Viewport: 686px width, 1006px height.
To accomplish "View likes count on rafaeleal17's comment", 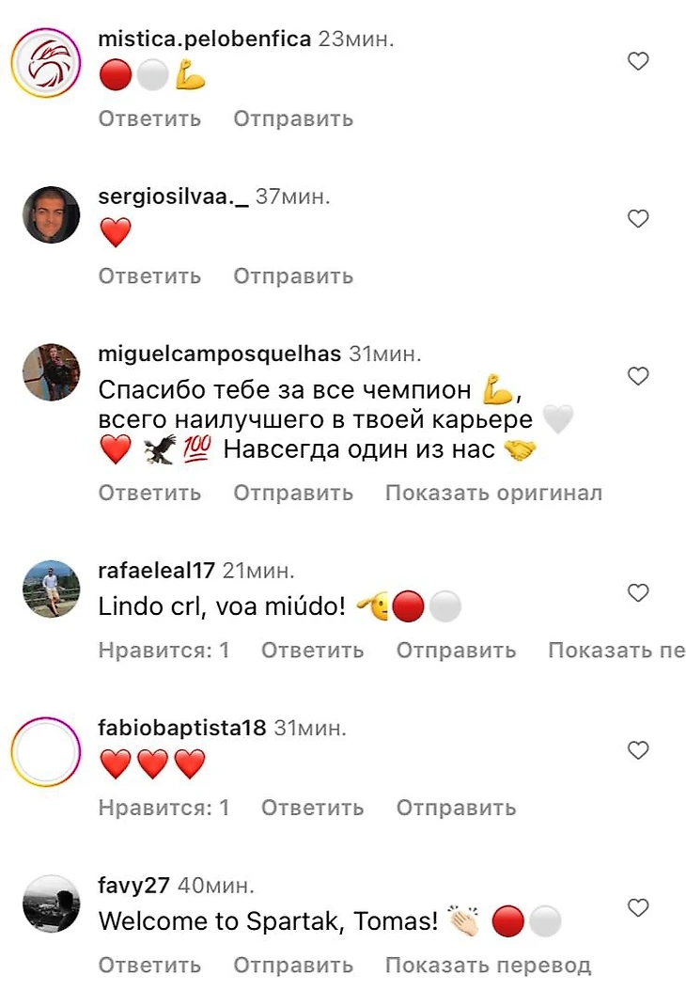I will (164, 651).
